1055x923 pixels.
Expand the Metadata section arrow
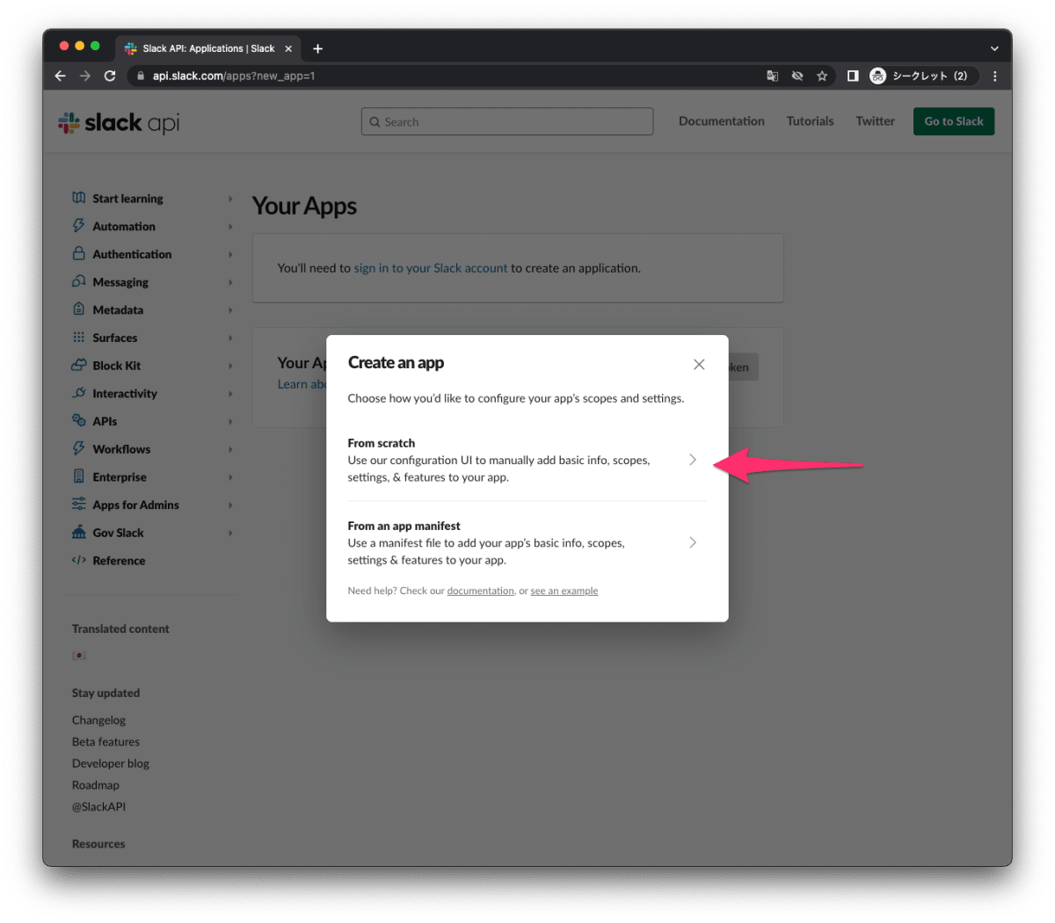click(x=230, y=310)
